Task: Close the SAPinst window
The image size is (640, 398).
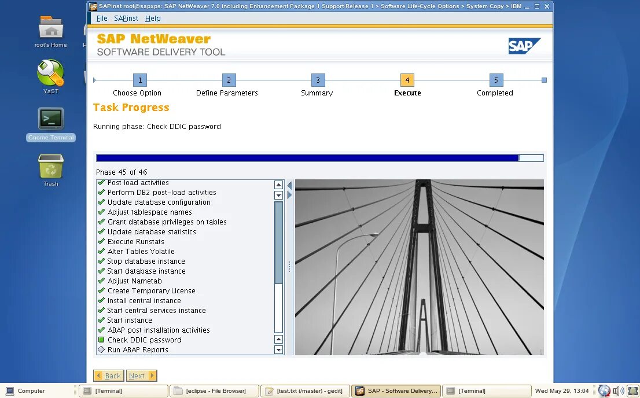Action: [x=547, y=6]
